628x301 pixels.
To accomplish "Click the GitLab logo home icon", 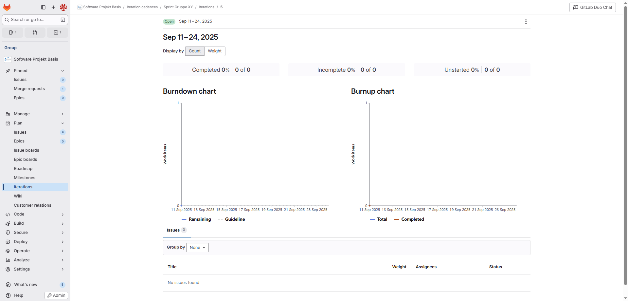I will tap(7, 7).
